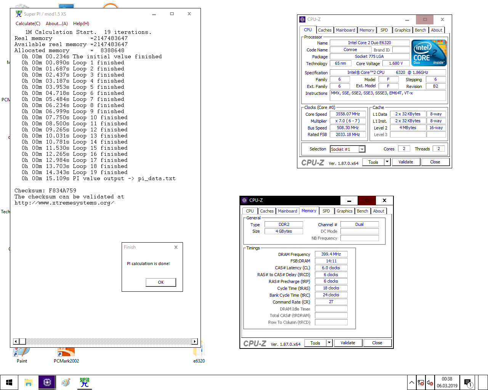488x390 pixels.
Task: Click Validate in Memory CPU-Z window
Action: click(348, 343)
